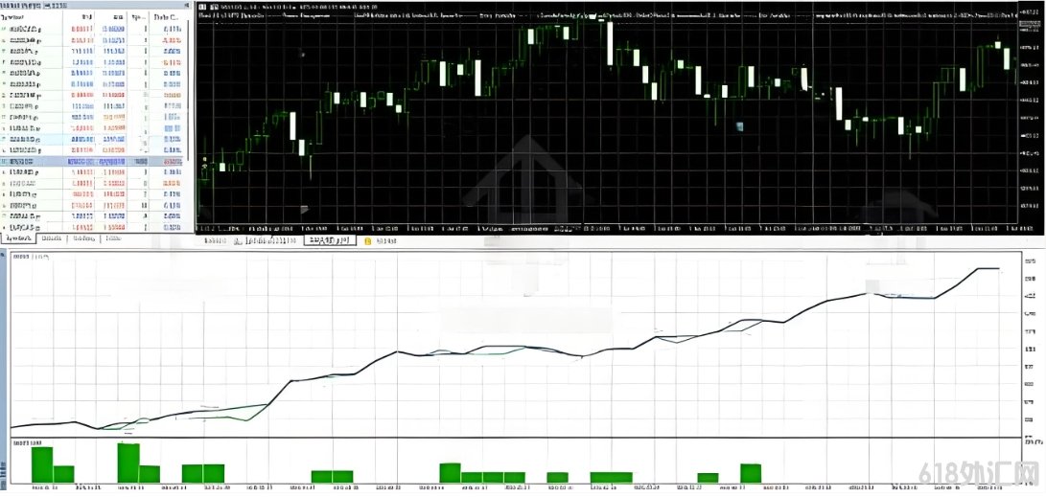The image size is (1046, 497).
Task: Click the small icon beside the second chart tab
Action: point(238,241)
